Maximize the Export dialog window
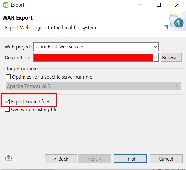Image resolution: width=186 pixels, height=170 pixels. tap(159, 5)
